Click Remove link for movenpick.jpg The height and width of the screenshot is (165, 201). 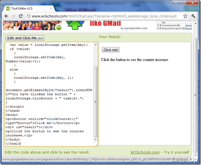pyautogui.click(x=189, y=26)
